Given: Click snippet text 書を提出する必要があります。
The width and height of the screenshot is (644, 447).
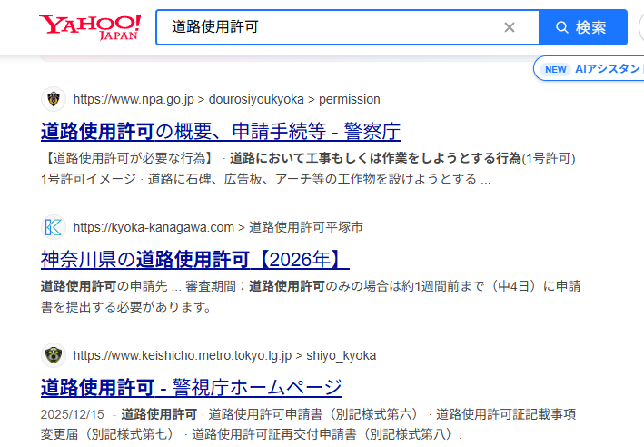Looking at the screenshot, I should click(x=127, y=307).
